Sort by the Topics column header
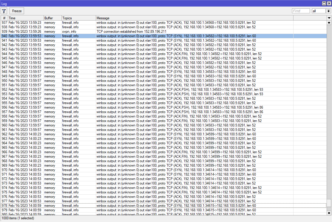This screenshot has height=222, width=332. tap(78, 18)
